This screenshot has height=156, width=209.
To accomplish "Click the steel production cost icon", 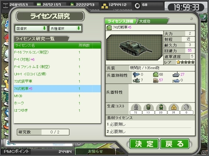I will (x=136, y=107).
